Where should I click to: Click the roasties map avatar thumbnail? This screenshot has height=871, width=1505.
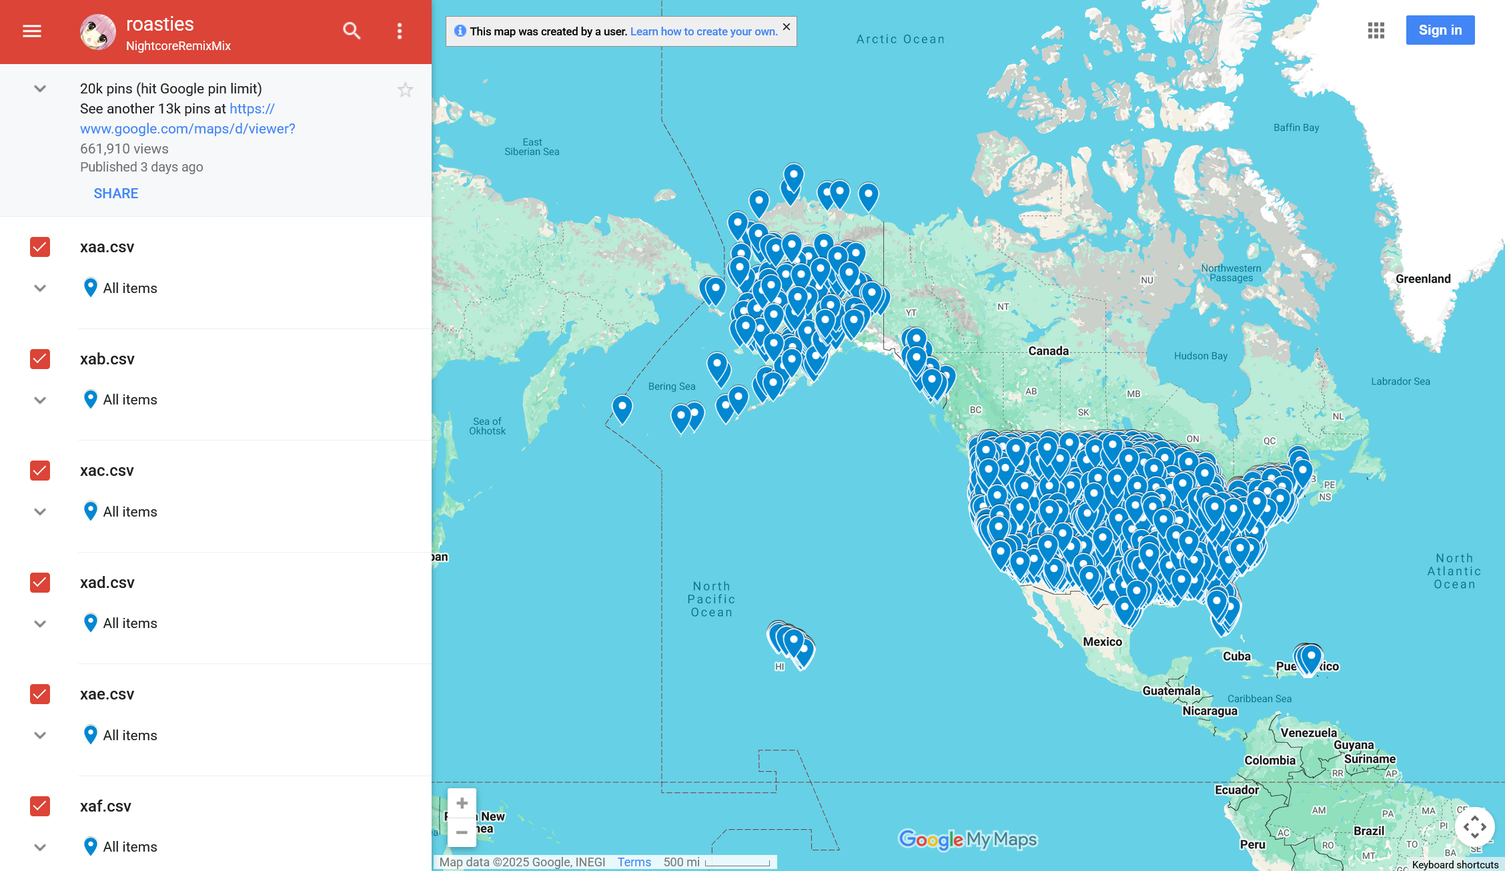tap(98, 31)
